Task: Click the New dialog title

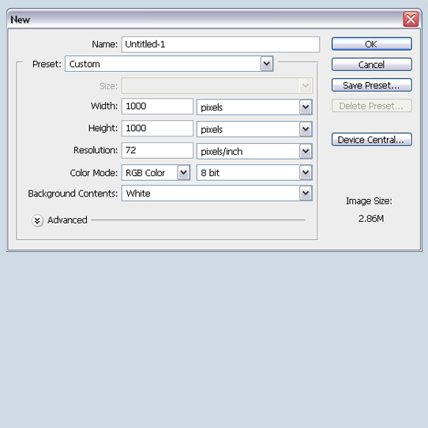Action: [21, 20]
